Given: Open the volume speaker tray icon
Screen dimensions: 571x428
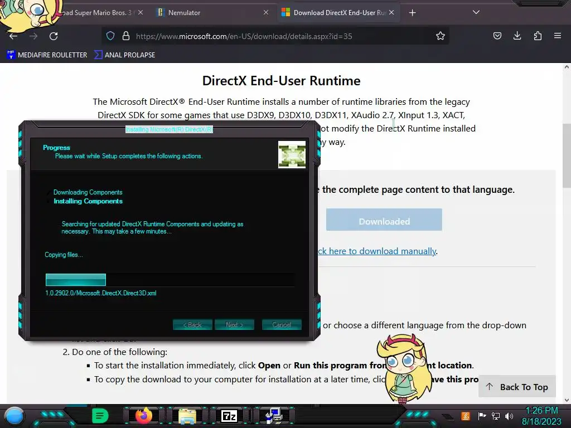Looking at the screenshot, I should (x=509, y=416).
